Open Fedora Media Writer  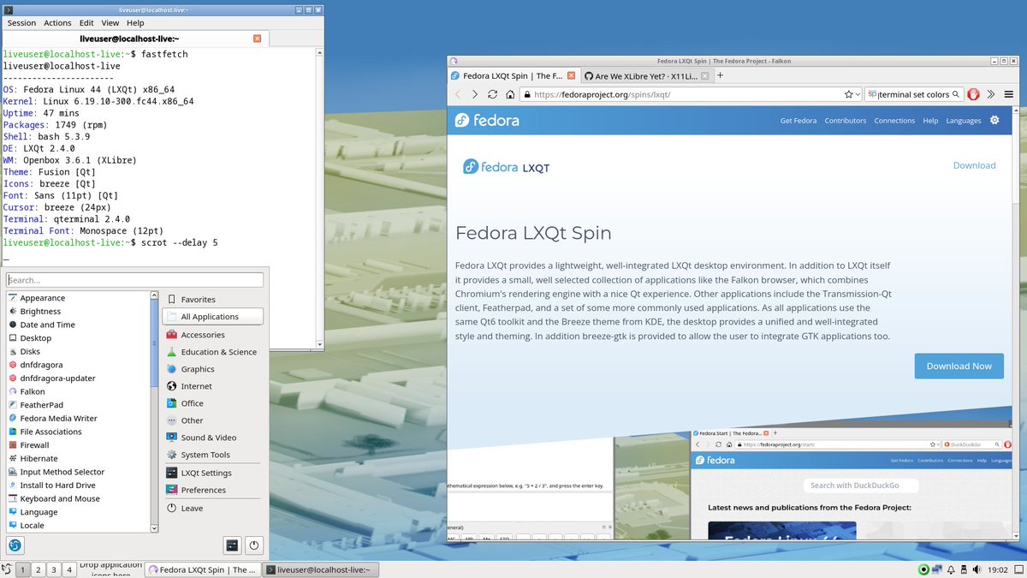point(79,419)
